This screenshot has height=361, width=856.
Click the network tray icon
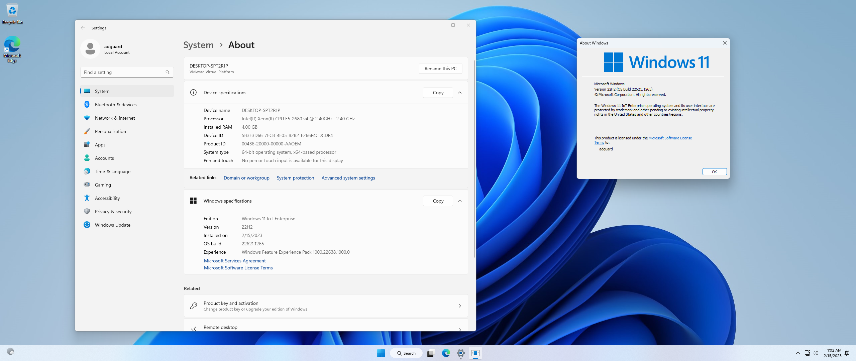[807, 353]
